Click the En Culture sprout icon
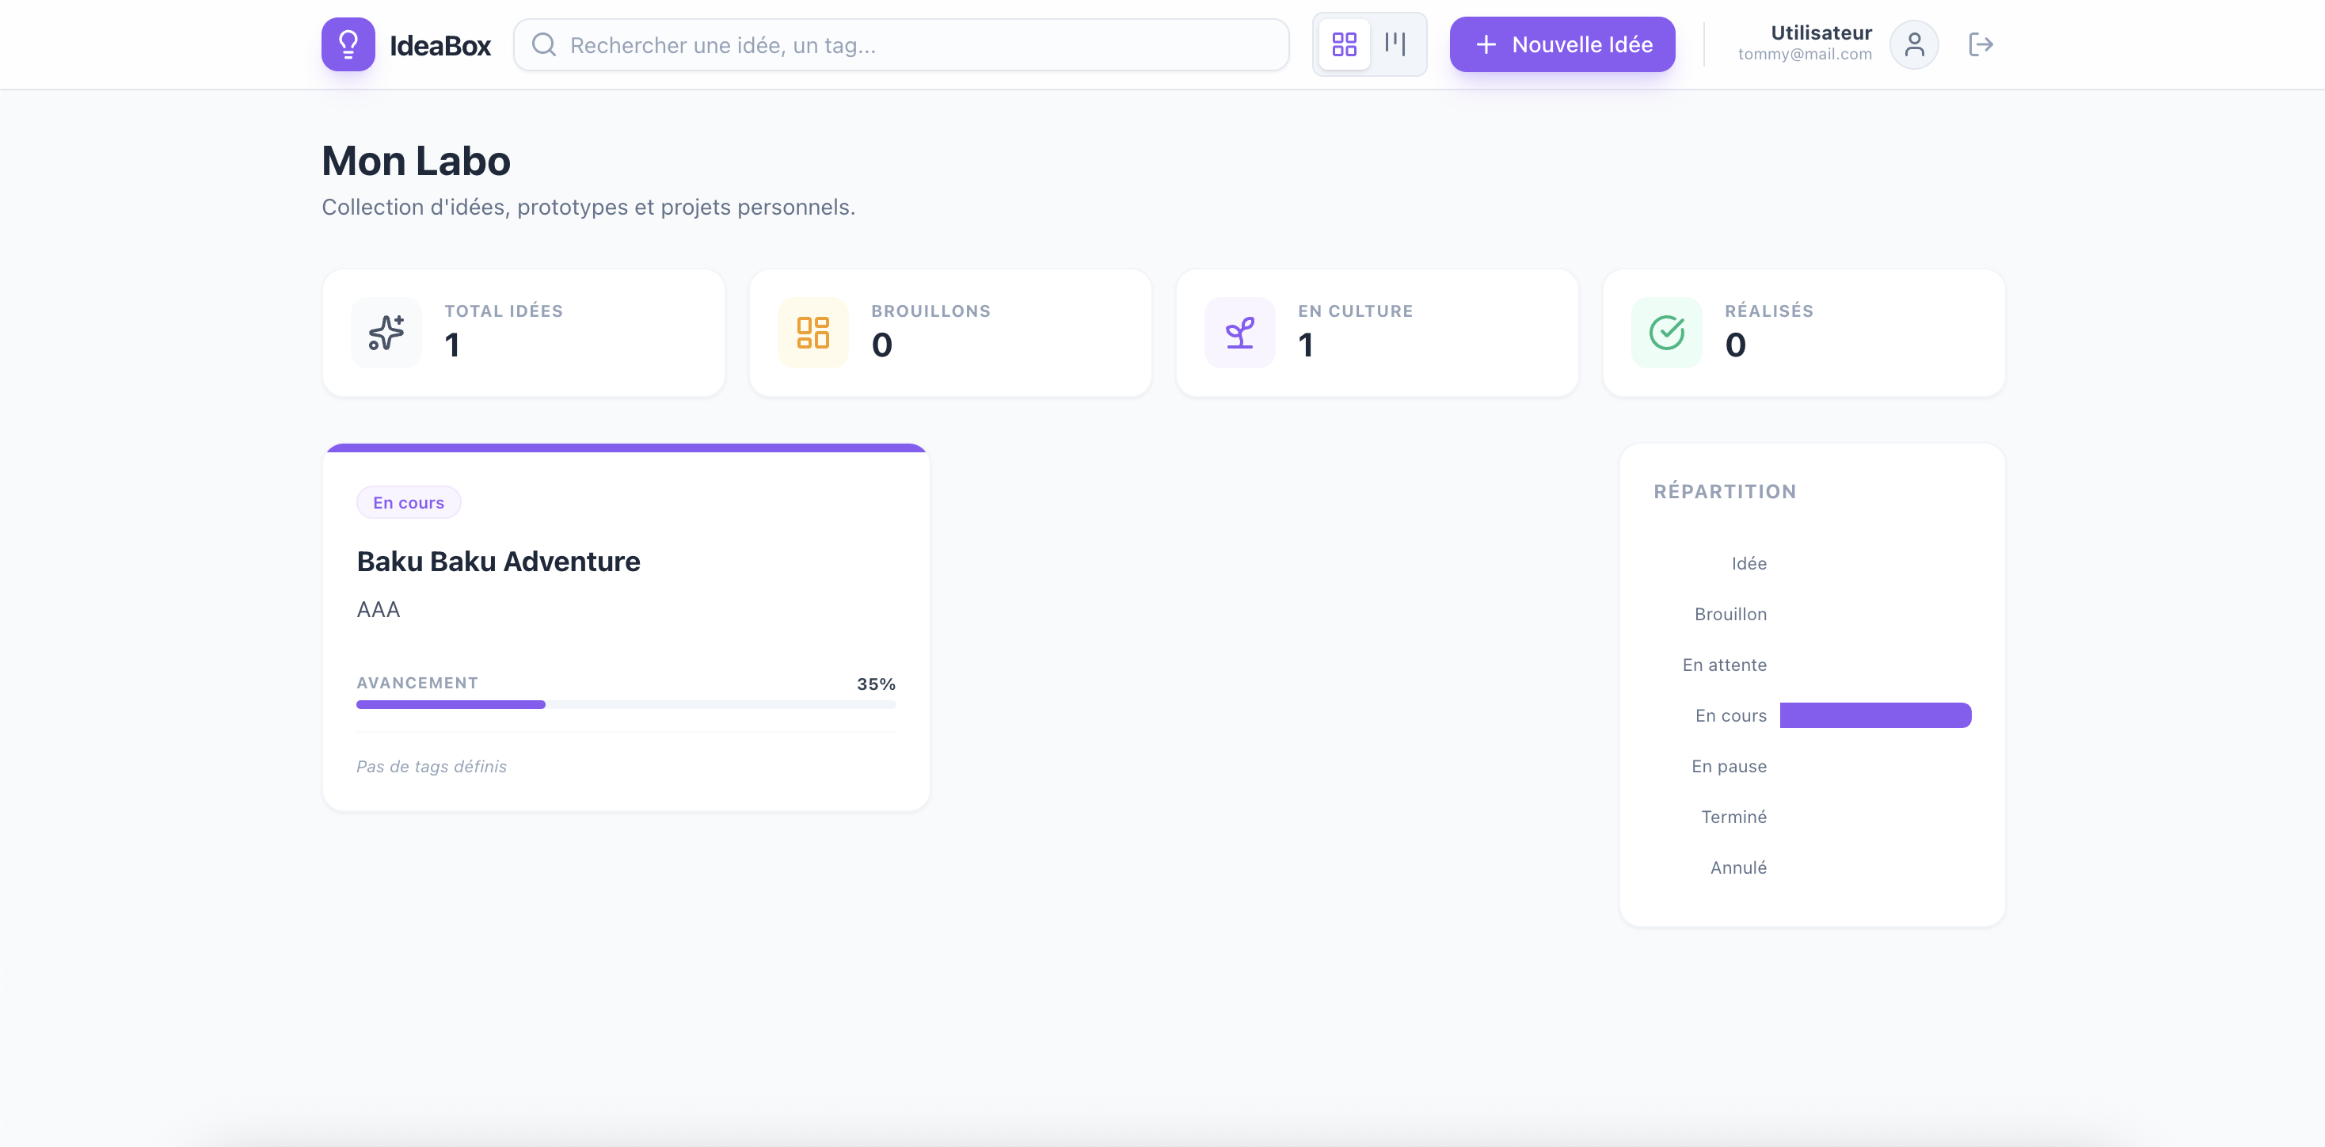This screenshot has width=2325, height=1147. (1239, 333)
